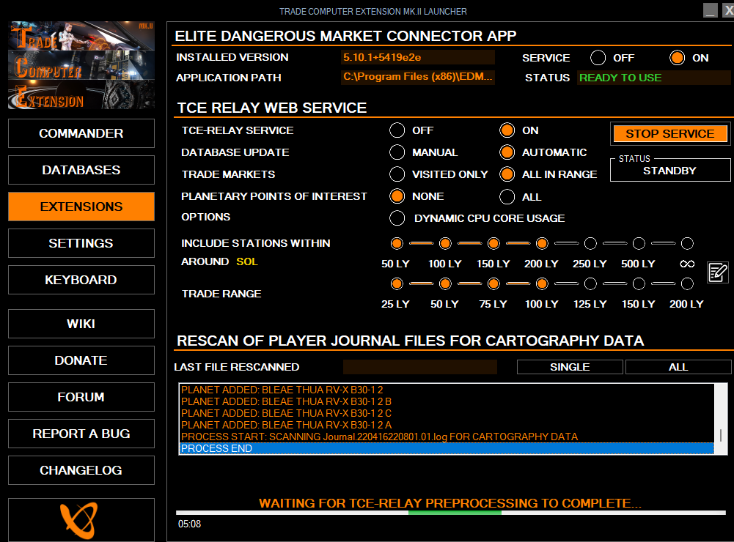Enable Dynamic CPU Core Usage option

tap(397, 218)
